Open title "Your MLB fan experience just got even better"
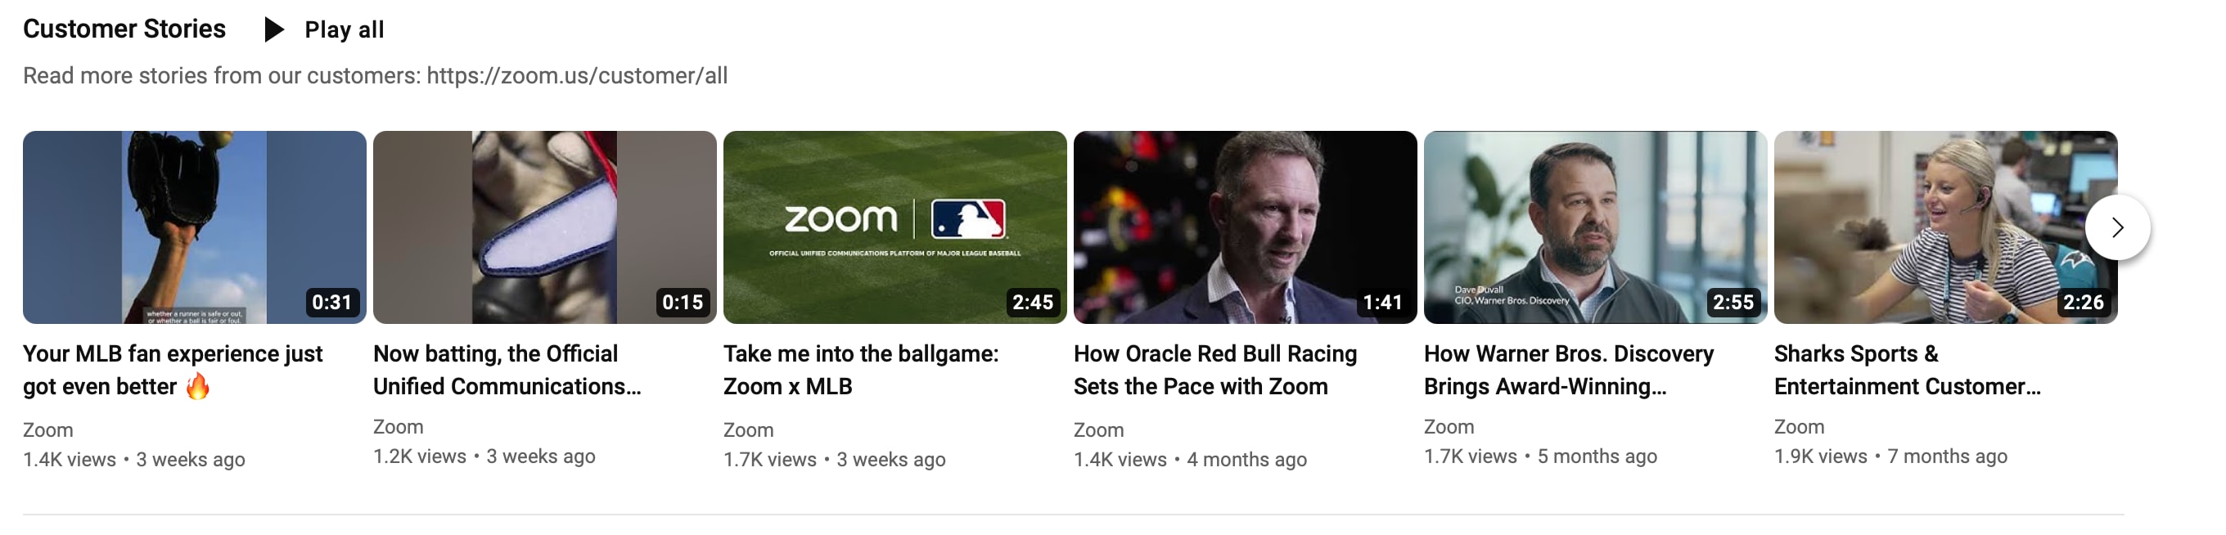The image size is (2226, 535). [172, 370]
